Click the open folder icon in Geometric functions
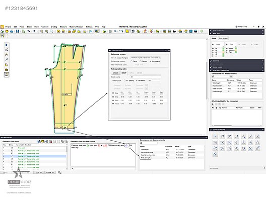This screenshot has height=199, width=266. coord(43,141)
